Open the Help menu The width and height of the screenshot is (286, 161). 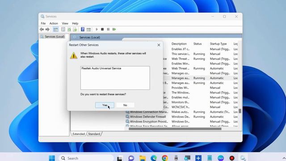(x=75, y=23)
